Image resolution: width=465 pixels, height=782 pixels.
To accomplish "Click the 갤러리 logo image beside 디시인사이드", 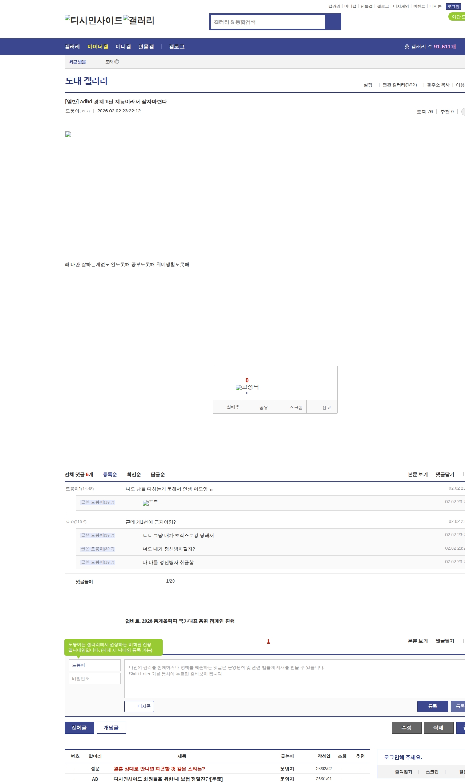I will point(138,20).
